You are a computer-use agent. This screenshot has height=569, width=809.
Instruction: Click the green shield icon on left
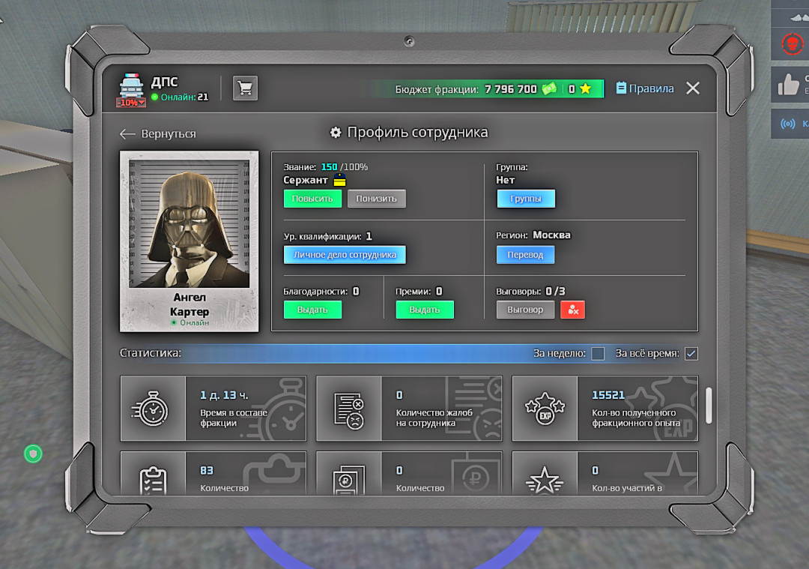coord(34,454)
